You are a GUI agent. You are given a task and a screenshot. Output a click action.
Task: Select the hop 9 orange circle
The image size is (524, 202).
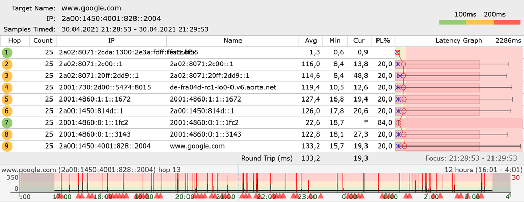(6, 145)
